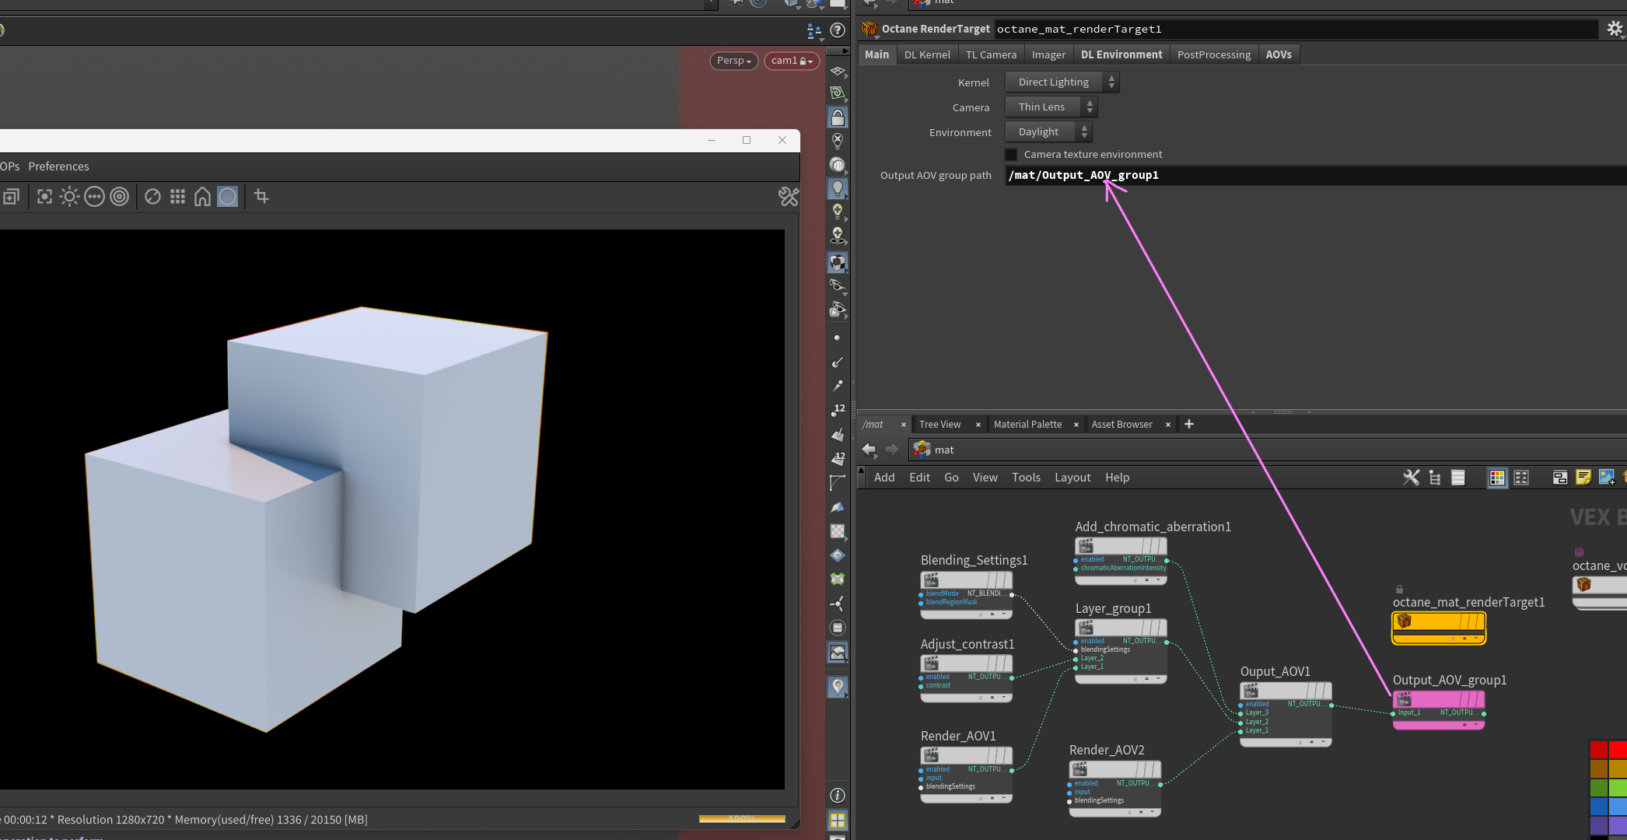Select the red color swatch in palette
This screenshot has width=1627, height=840.
[x=1599, y=750]
